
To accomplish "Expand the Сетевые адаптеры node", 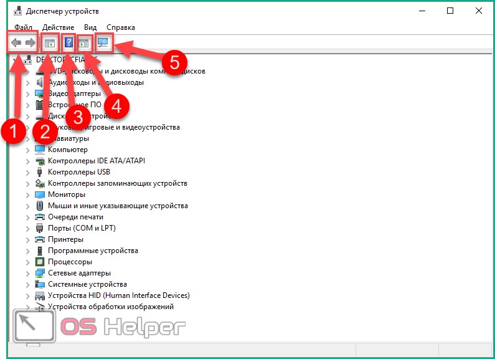I will click(28, 274).
